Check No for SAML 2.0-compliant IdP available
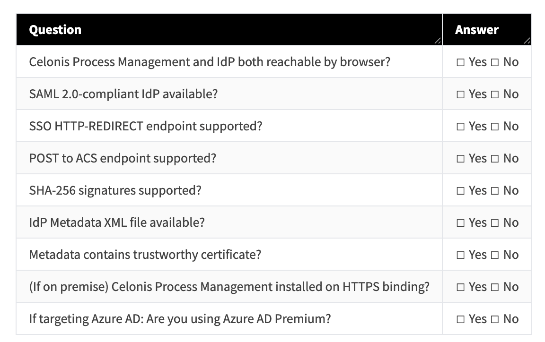 click(495, 94)
